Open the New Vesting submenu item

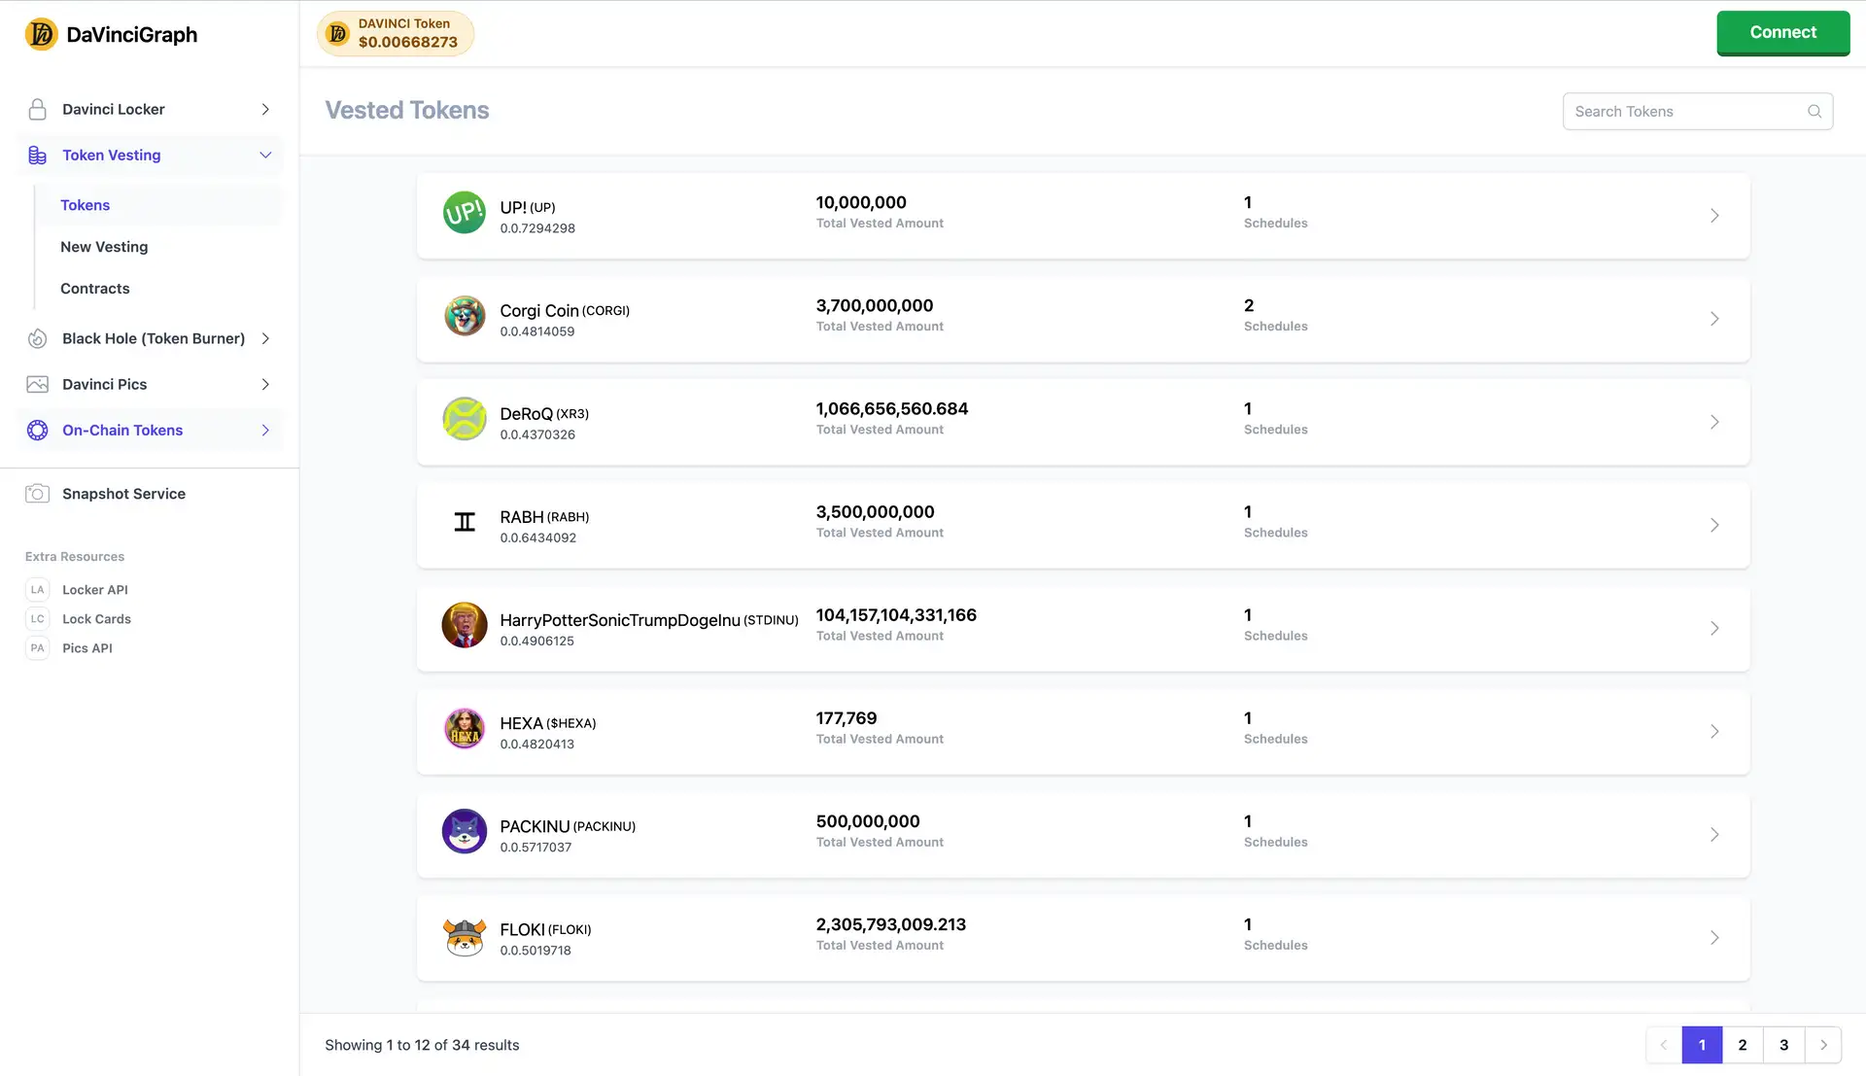click(104, 247)
